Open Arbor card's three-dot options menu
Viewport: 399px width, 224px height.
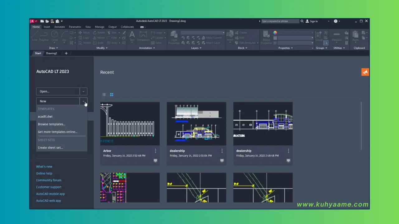point(156,151)
